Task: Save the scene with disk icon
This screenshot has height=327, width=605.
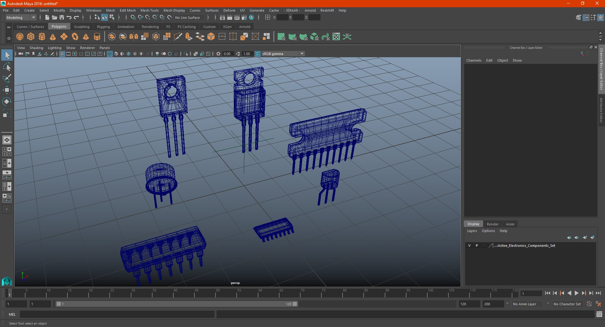Action: 62,18
